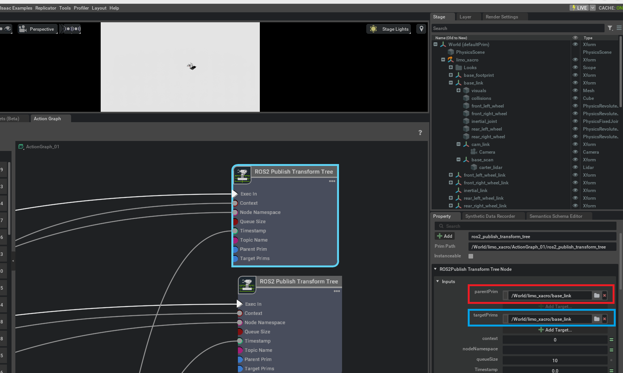Hide the visuals mesh
Image resolution: width=623 pixels, height=373 pixels.
(575, 91)
